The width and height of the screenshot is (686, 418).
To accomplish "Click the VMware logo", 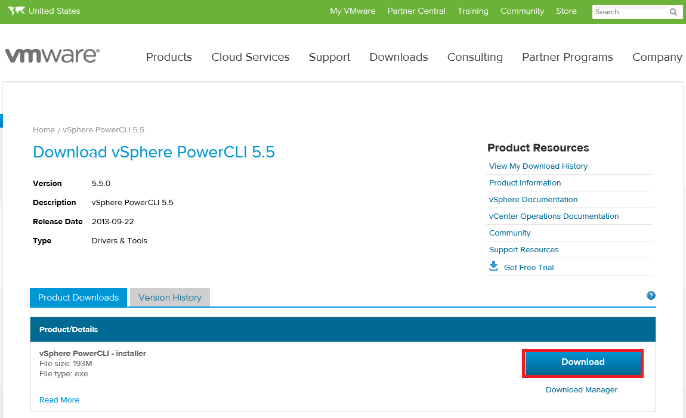I will coord(52,55).
